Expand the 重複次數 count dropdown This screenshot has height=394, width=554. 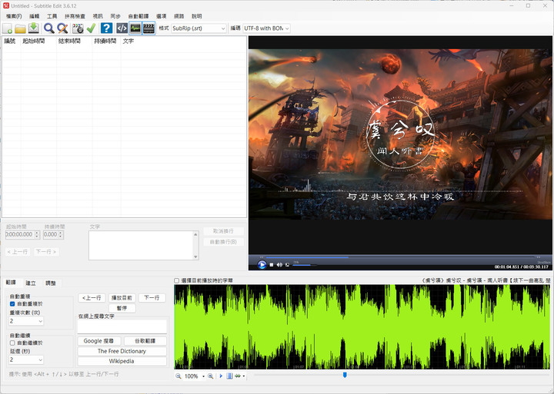(x=26, y=321)
